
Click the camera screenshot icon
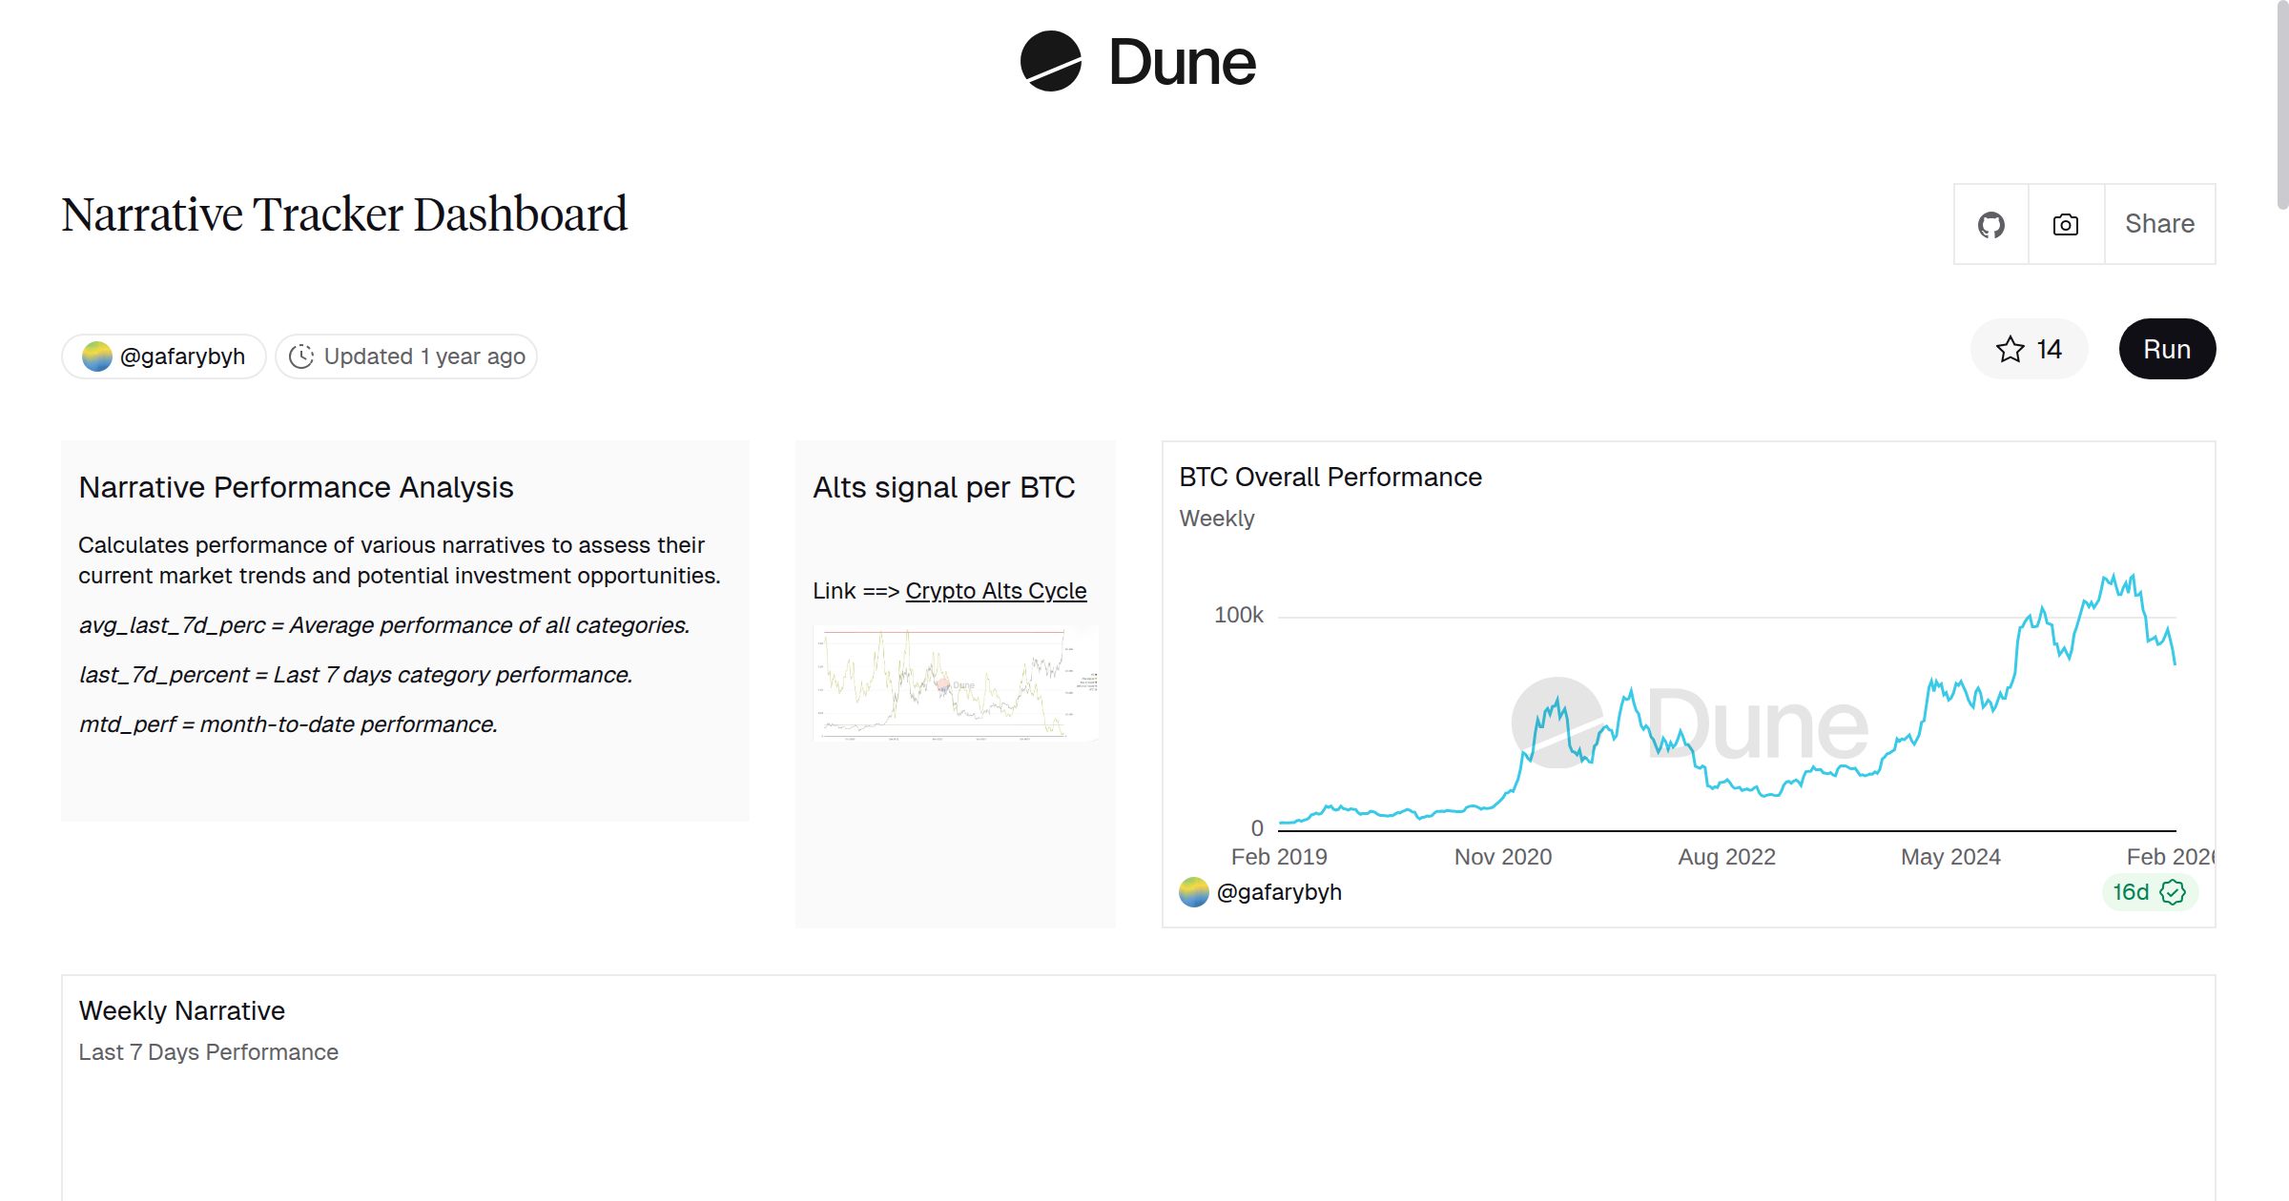pos(2065,224)
